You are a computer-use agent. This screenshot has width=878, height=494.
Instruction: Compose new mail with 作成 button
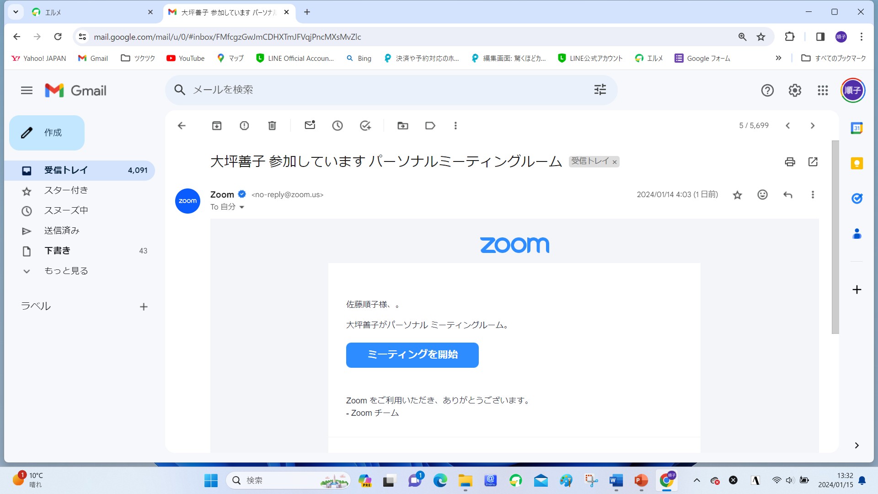pos(47,133)
